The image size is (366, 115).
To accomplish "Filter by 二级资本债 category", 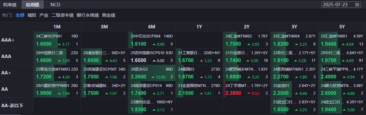I will coord(63,15).
